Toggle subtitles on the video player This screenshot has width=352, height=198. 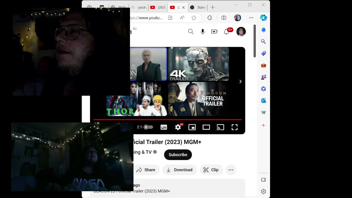point(164,127)
